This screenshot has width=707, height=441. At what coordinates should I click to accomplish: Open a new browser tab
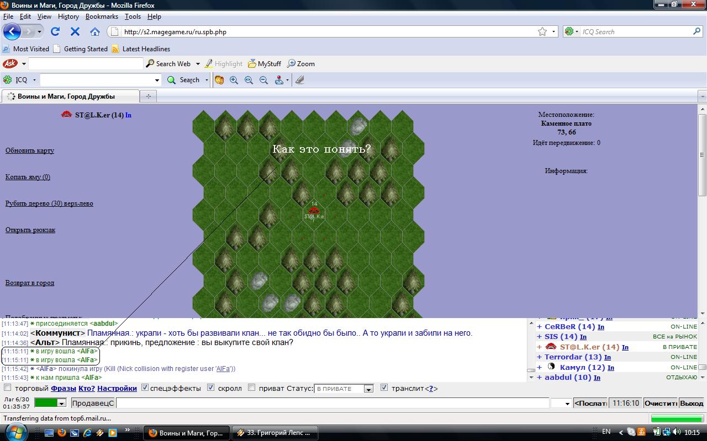148,96
